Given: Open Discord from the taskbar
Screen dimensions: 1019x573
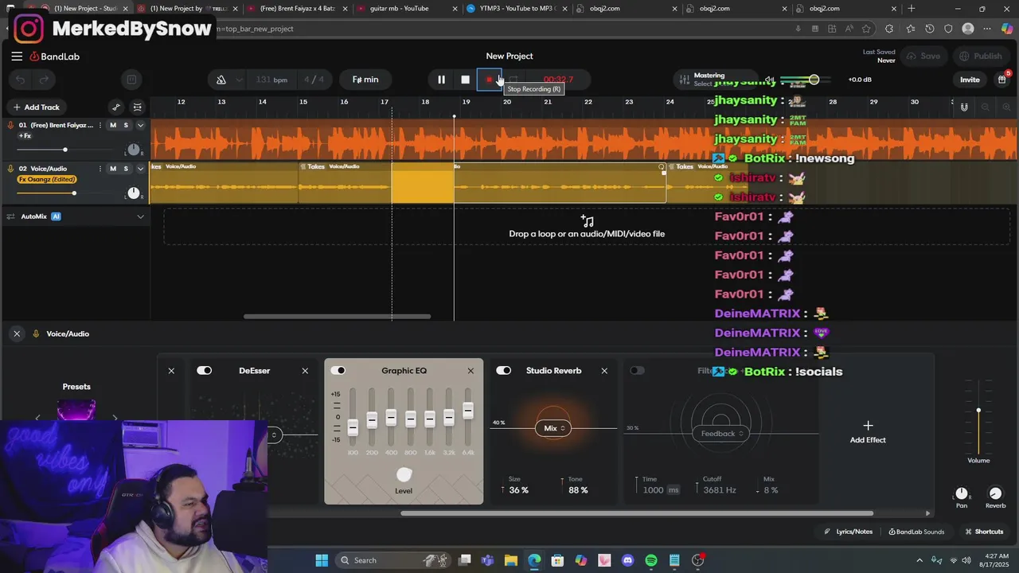Looking at the screenshot, I should pos(628,560).
